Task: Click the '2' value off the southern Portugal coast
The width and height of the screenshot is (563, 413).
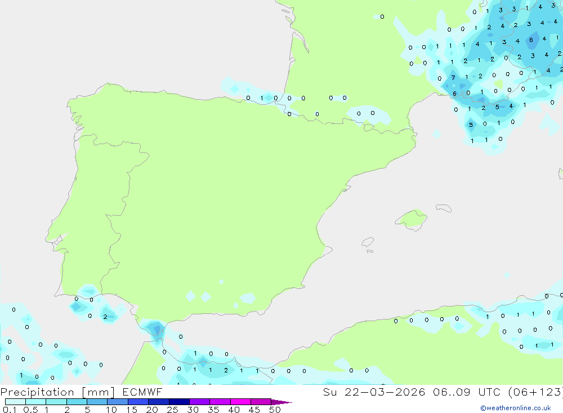Action: 105,317
